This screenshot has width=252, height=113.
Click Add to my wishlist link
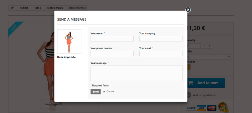204,95
